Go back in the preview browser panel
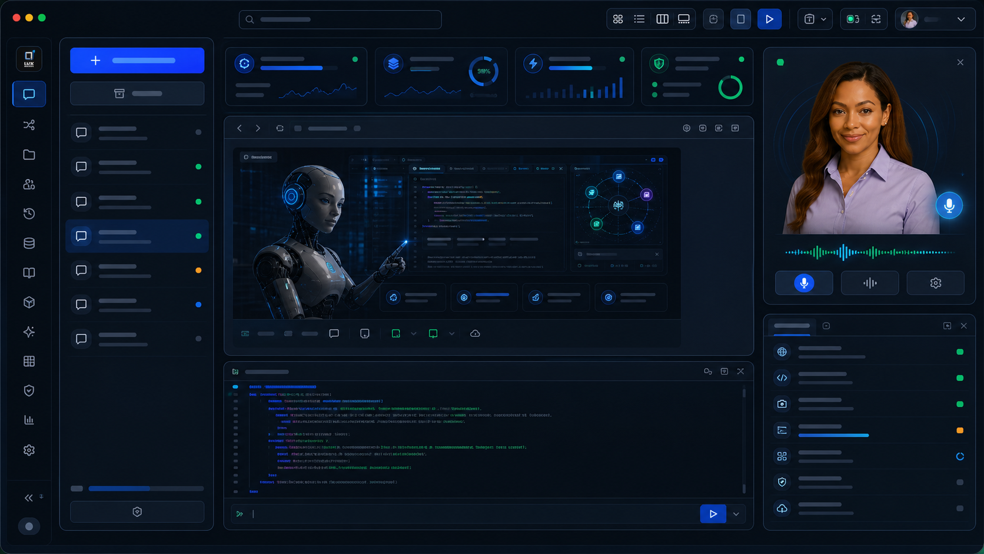 pyautogui.click(x=240, y=128)
